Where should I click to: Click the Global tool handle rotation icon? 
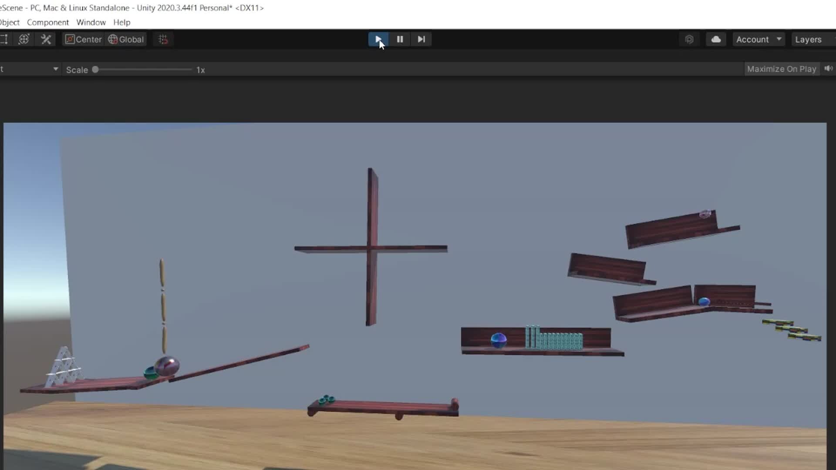click(x=125, y=39)
